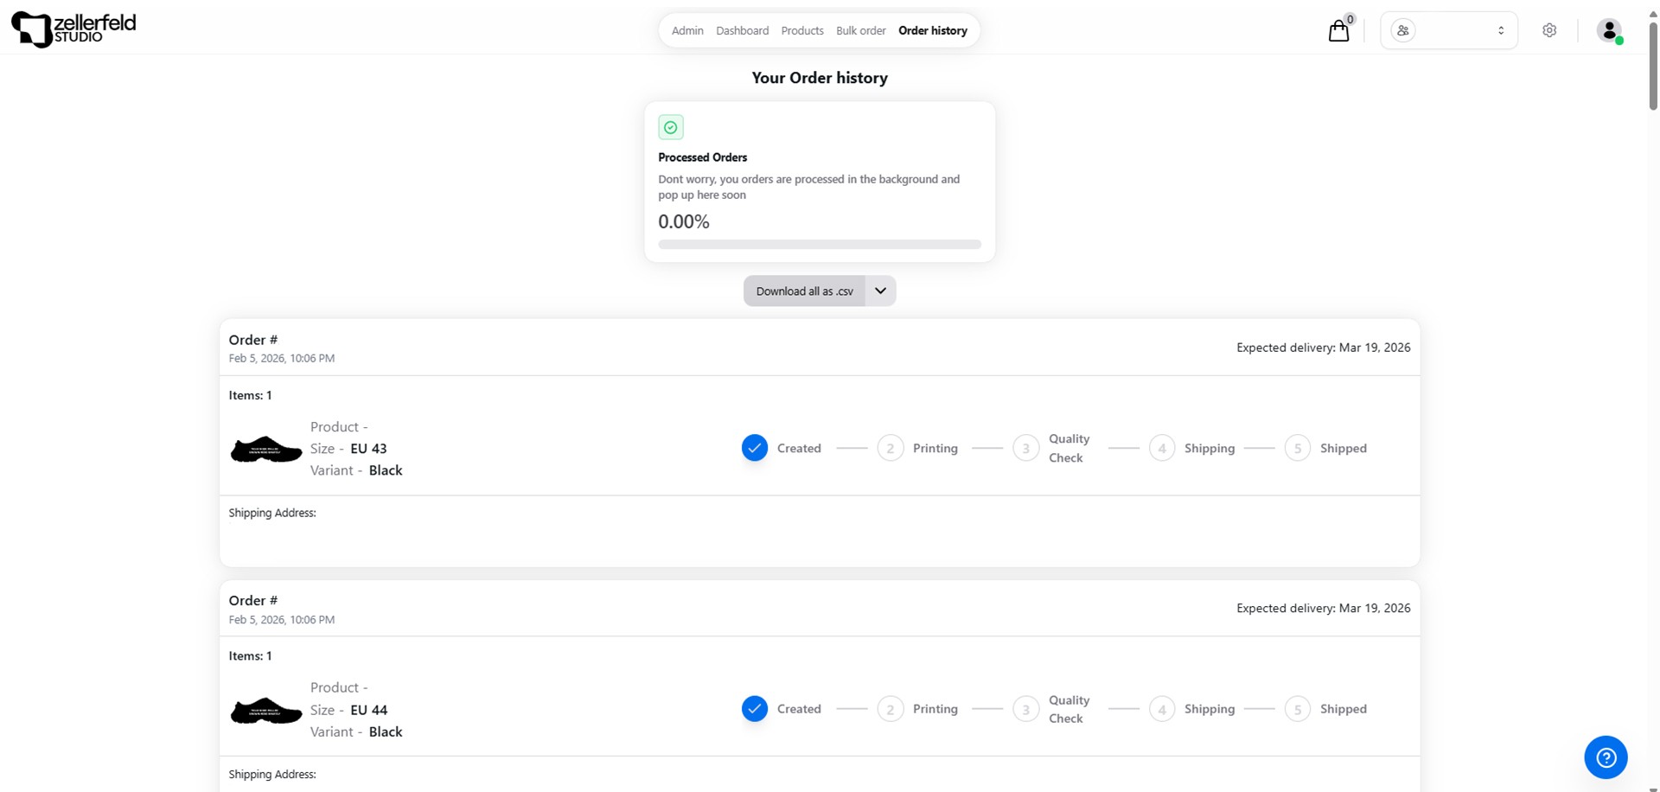Switch to the Bulk order tab

click(x=860, y=30)
